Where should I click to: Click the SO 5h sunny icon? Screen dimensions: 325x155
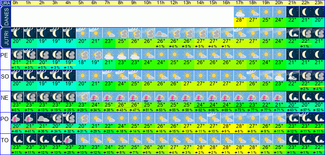tap(82, 76)
